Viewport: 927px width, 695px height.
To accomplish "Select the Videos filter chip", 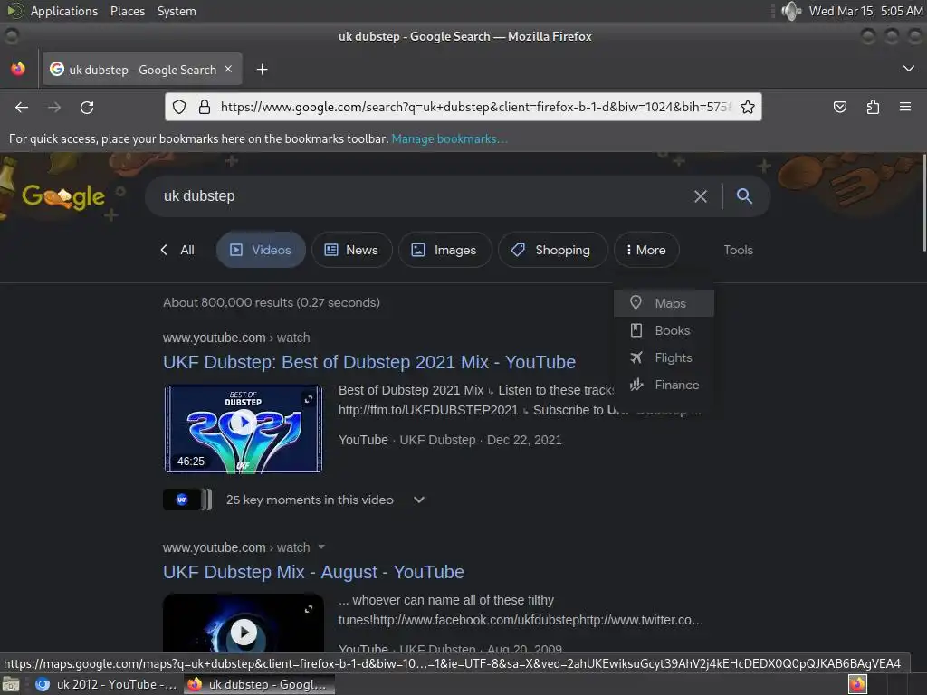I will click(x=261, y=250).
